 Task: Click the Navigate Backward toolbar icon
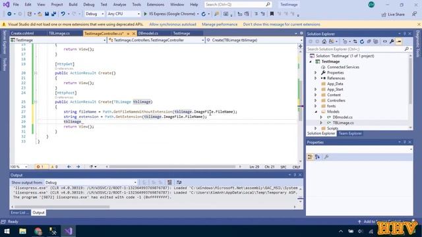(x=9, y=14)
